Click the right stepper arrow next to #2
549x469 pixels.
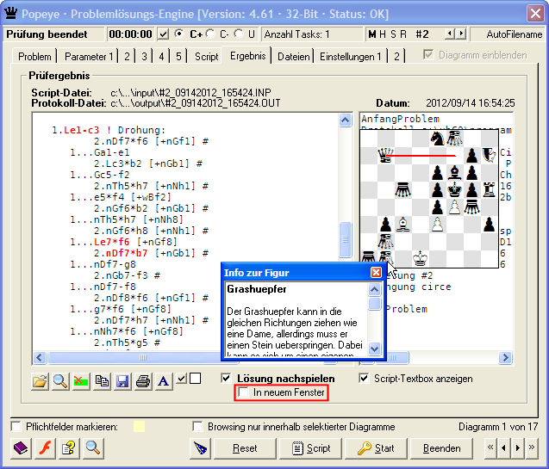461,34
